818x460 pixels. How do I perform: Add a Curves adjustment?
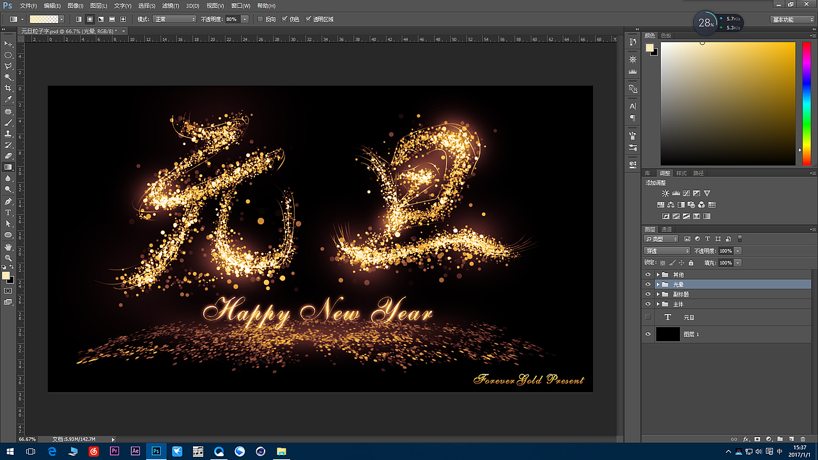point(686,193)
